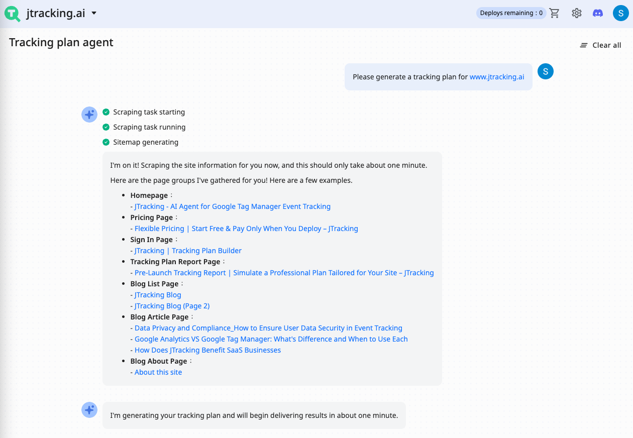The height and width of the screenshot is (438, 633).
Task: Open the JTracking Blog link
Action: tap(158, 295)
